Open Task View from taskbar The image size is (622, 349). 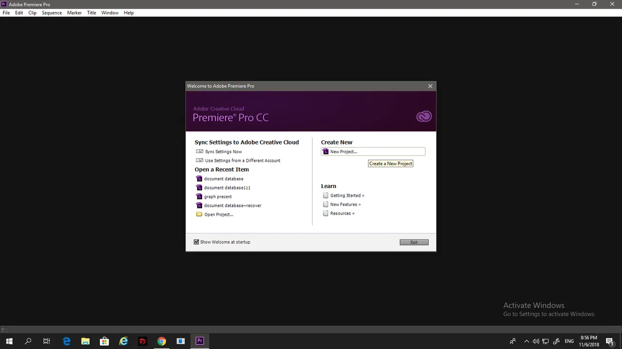tap(47, 341)
